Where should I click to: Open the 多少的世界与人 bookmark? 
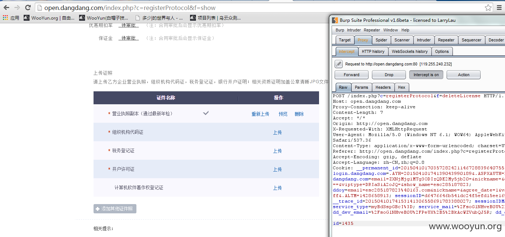(x=159, y=18)
